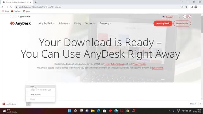Open the YouTube bookmark

[16, 11]
